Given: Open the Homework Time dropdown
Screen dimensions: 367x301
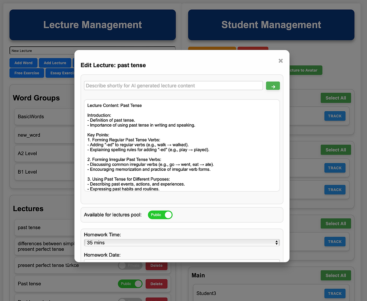Looking at the screenshot, I should 182,243.
